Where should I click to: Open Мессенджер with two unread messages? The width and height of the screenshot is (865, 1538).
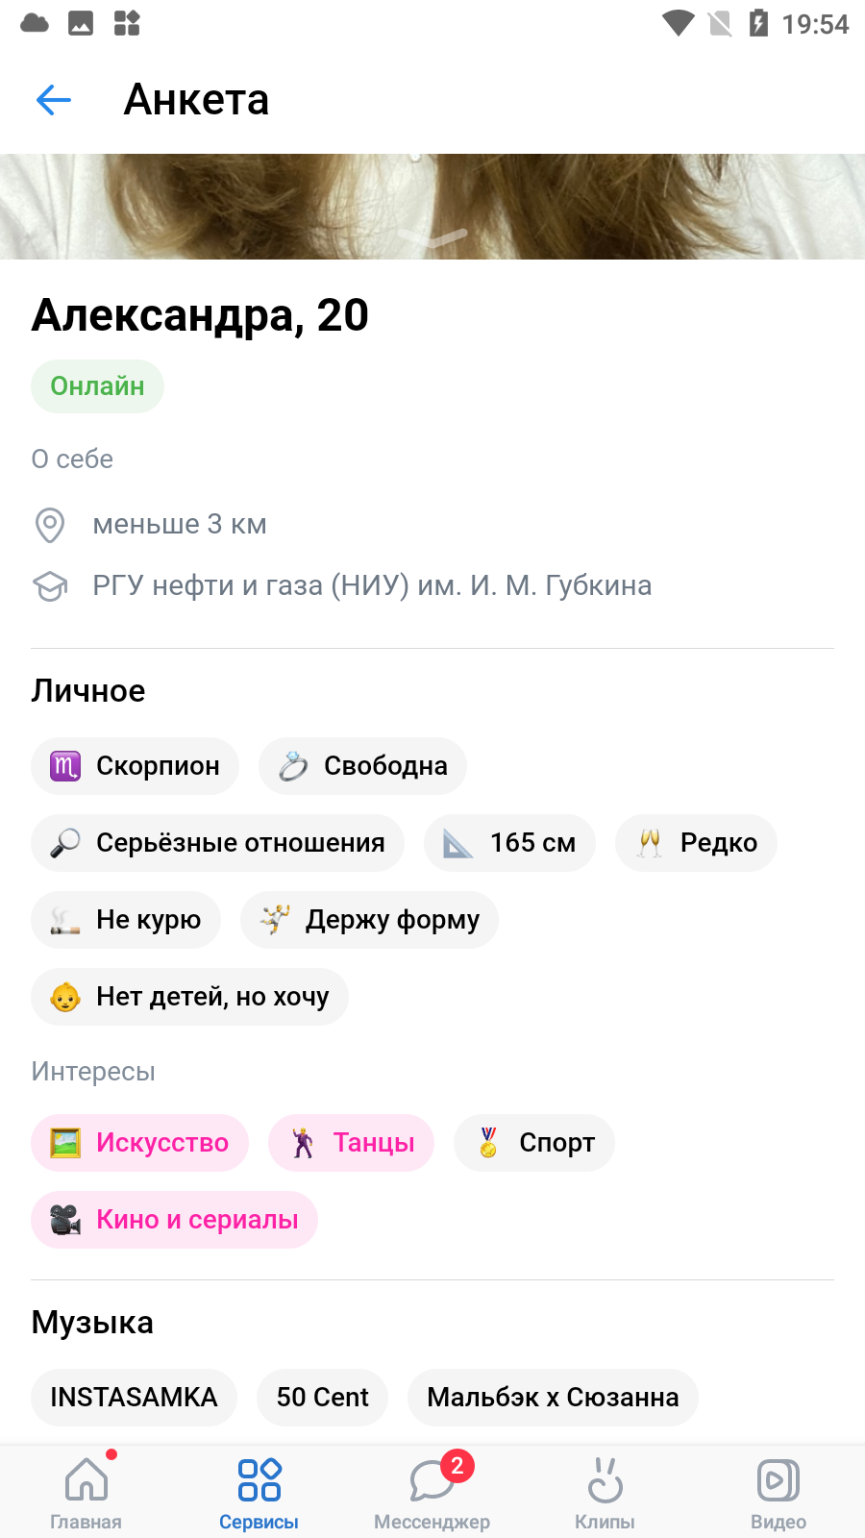coord(432,1492)
